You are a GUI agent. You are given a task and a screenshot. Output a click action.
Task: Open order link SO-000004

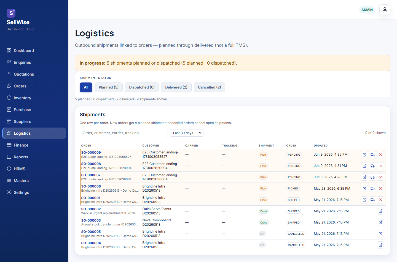[x=91, y=243]
